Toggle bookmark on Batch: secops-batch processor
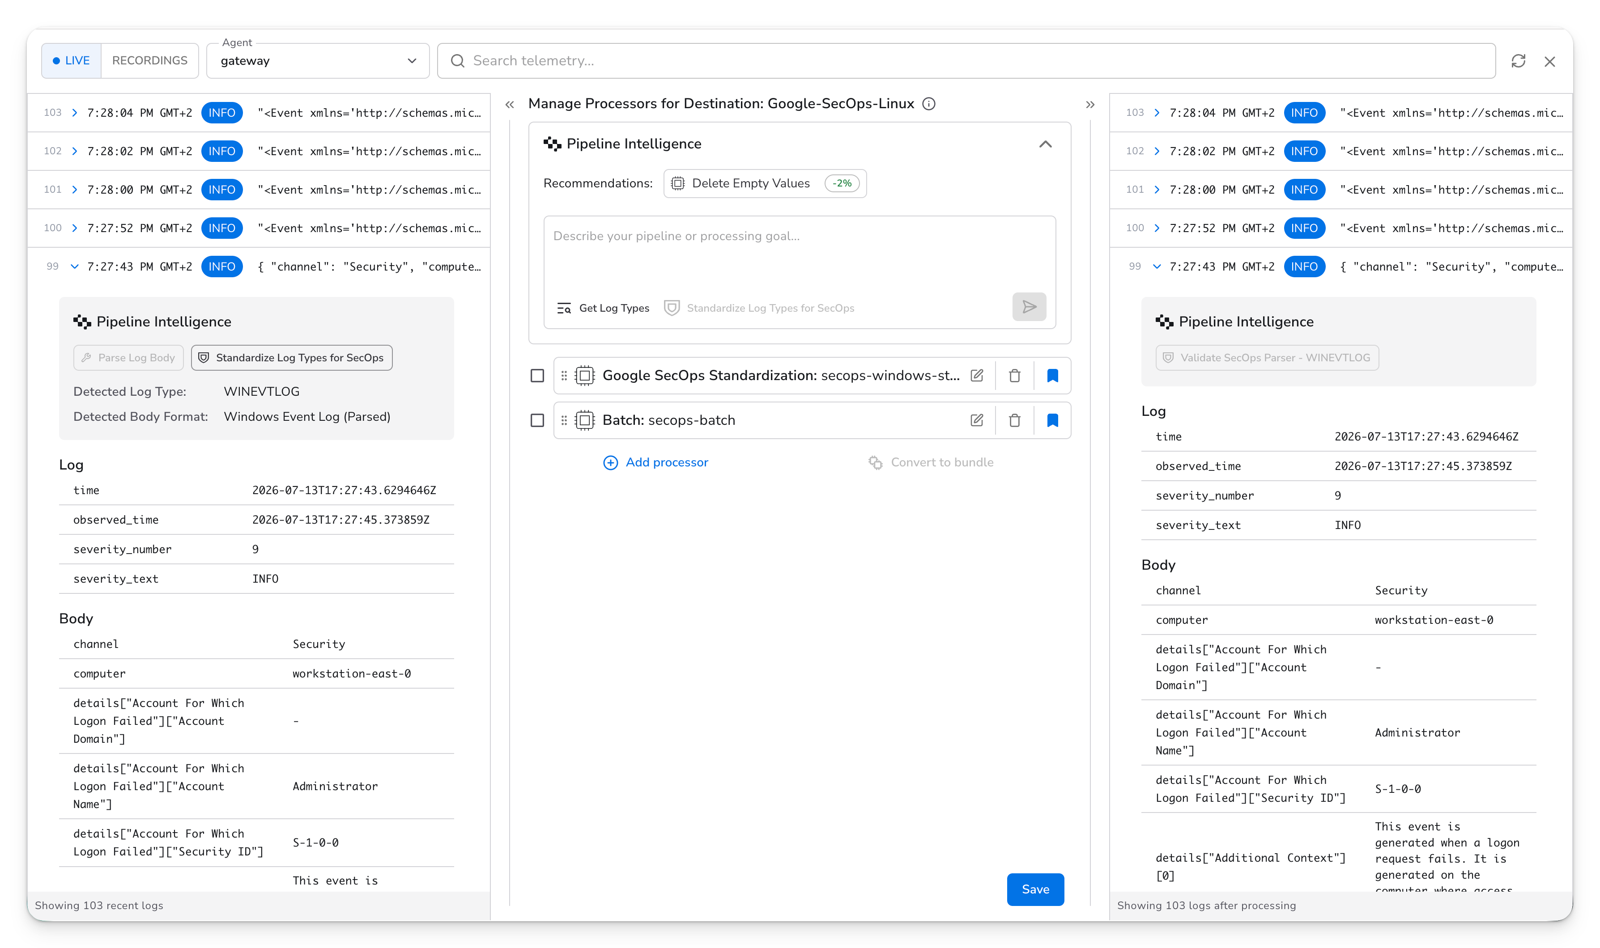The width and height of the screenshot is (1600, 948). pos(1052,420)
